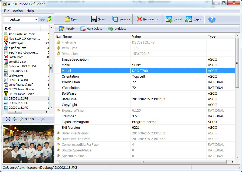Screen dimensions: 242x172
Task: Open the Import Exif tool
Action: (x=174, y=19)
